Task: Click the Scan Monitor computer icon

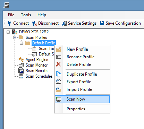Action: [21, 65]
